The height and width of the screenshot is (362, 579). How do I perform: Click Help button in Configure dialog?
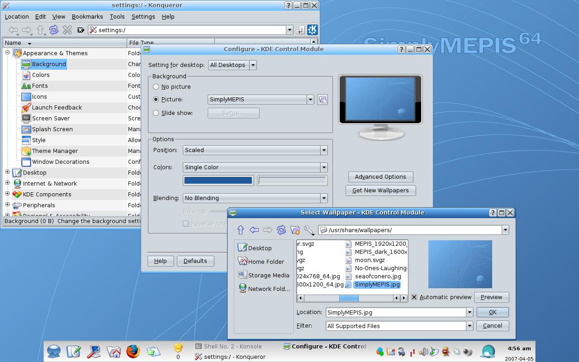click(x=160, y=261)
